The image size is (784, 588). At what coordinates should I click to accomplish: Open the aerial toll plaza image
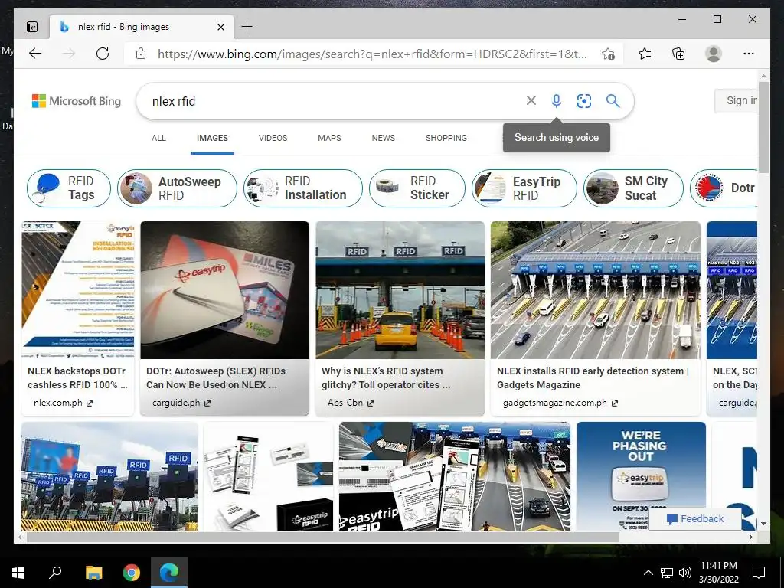[596, 290]
